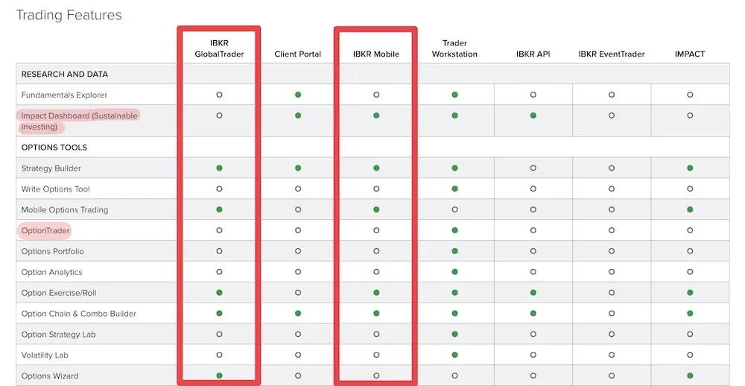745x386 pixels.
Task: Click the Trading Features heading
Action: coord(69,15)
